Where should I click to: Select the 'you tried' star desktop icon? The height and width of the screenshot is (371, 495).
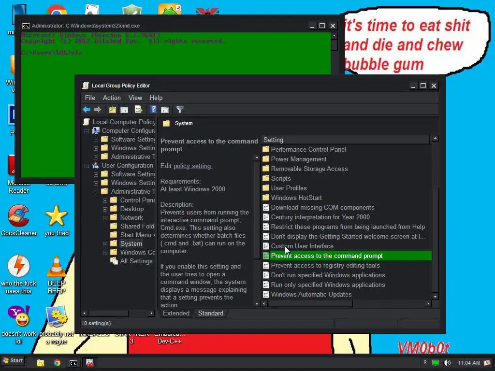[x=57, y=220]
